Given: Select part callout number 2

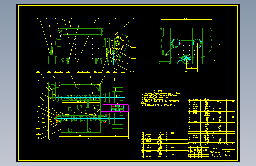Looking at the screenshot, I should pos(47,19).
